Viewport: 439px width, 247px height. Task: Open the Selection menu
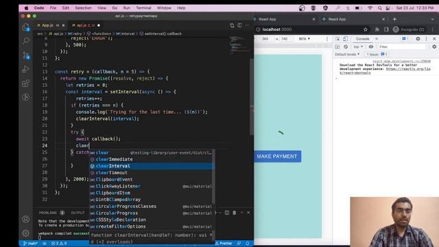[83, 8]
